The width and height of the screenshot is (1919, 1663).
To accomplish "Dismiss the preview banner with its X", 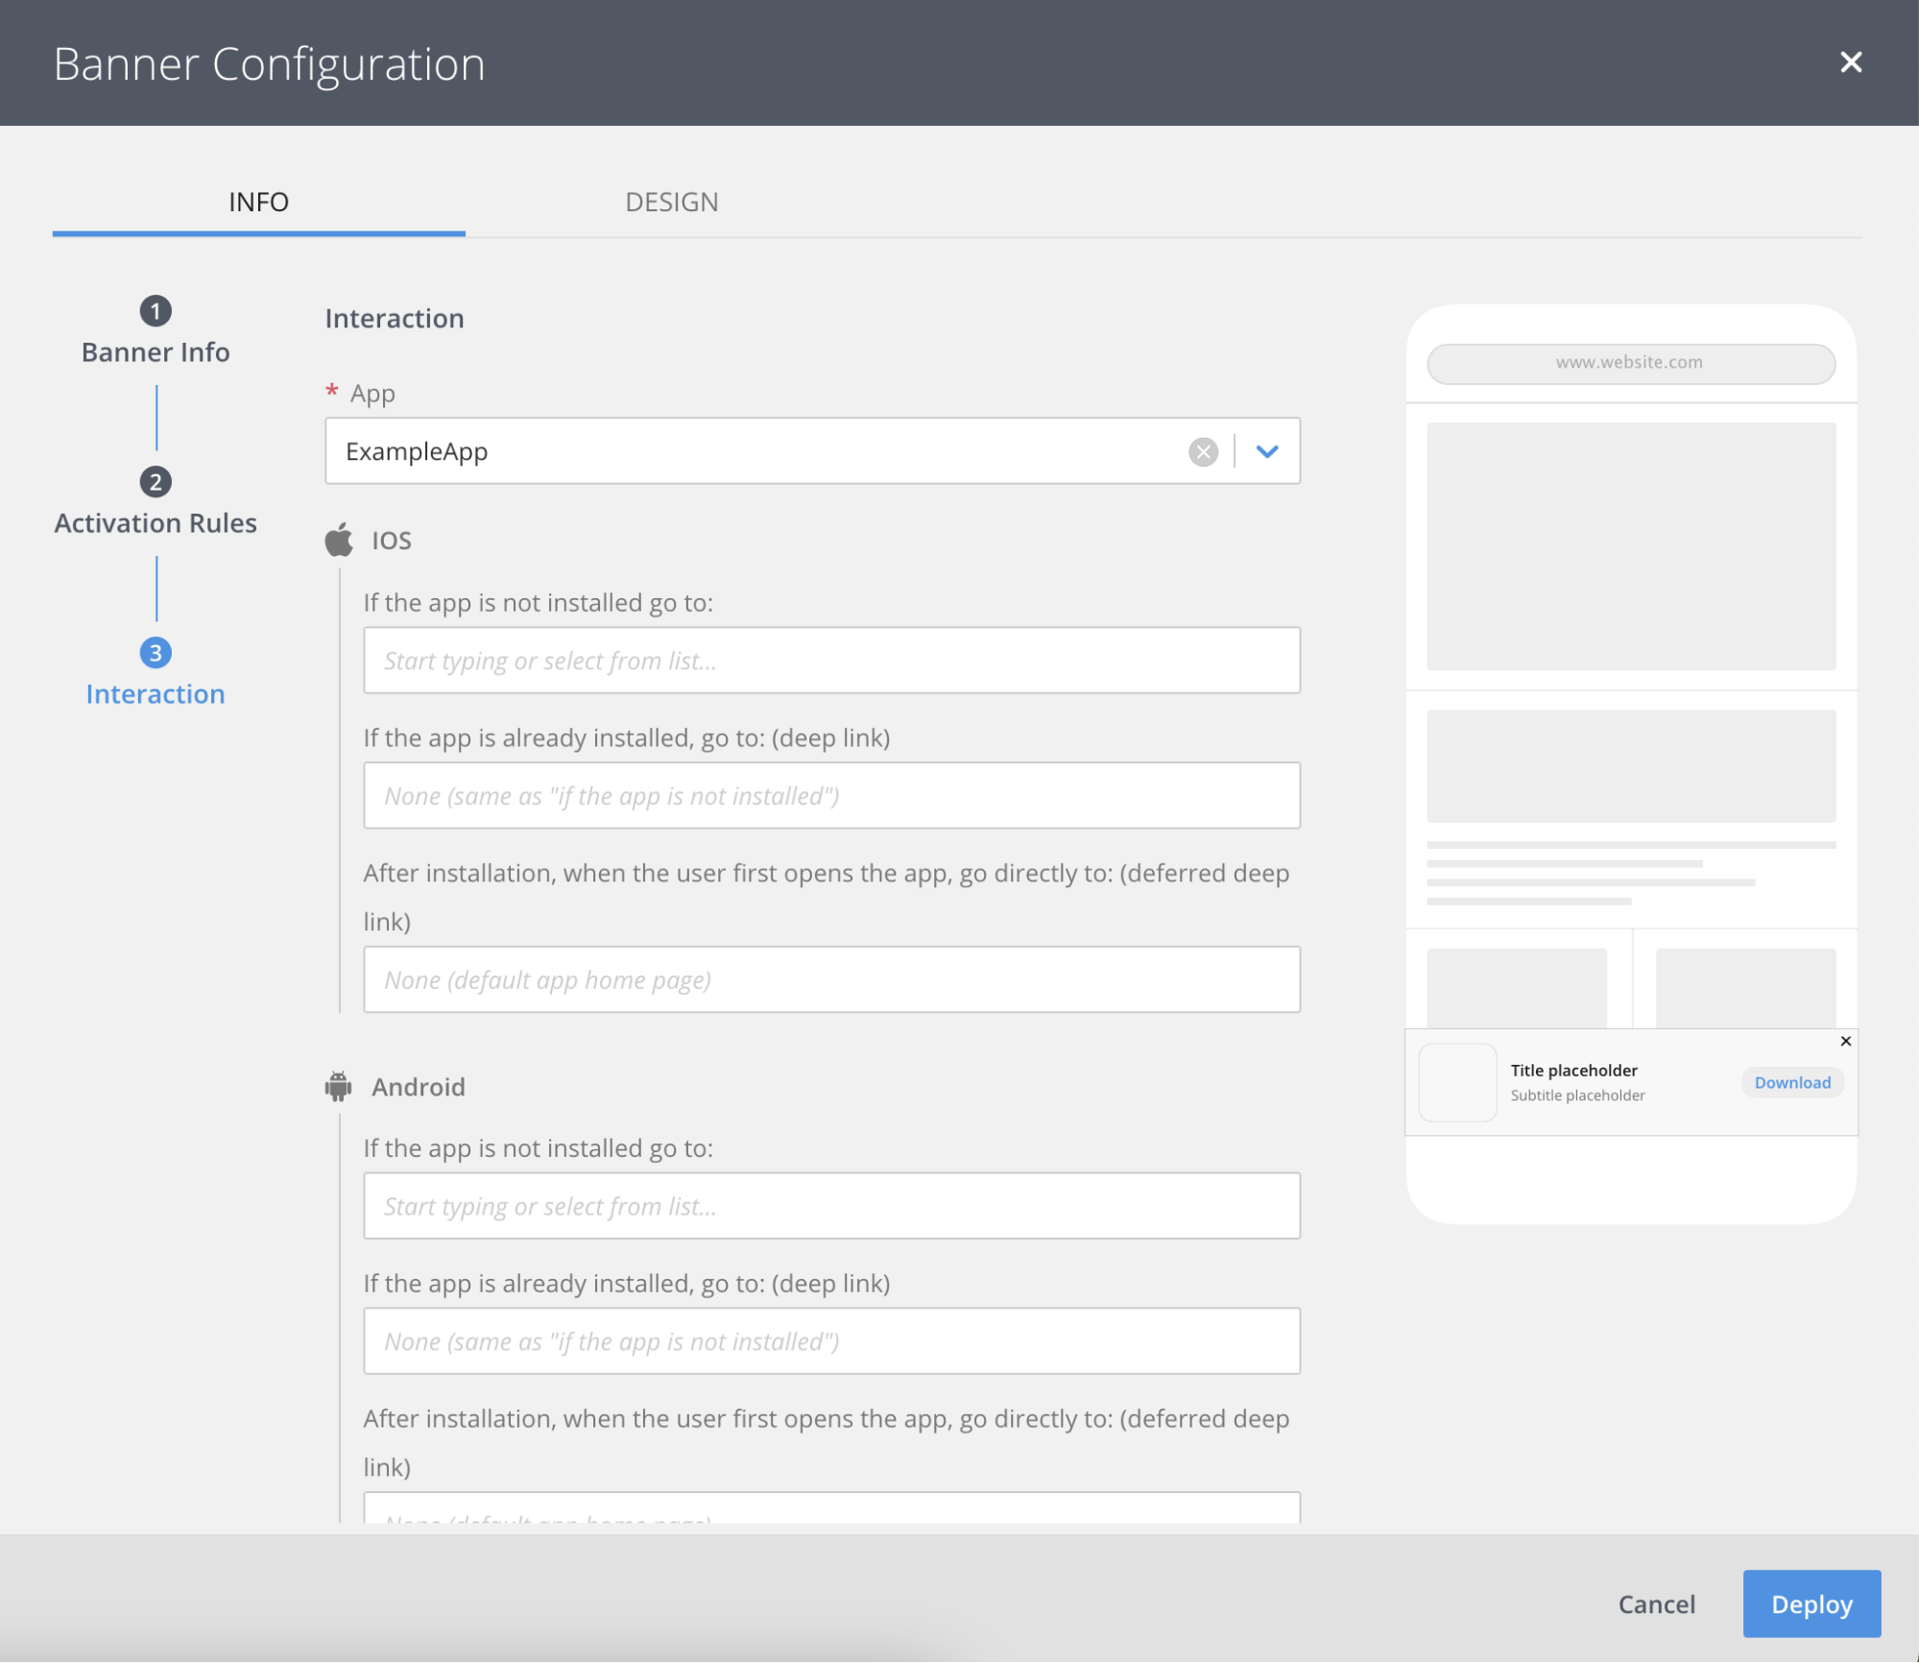I will (x=1845, y=1041).
